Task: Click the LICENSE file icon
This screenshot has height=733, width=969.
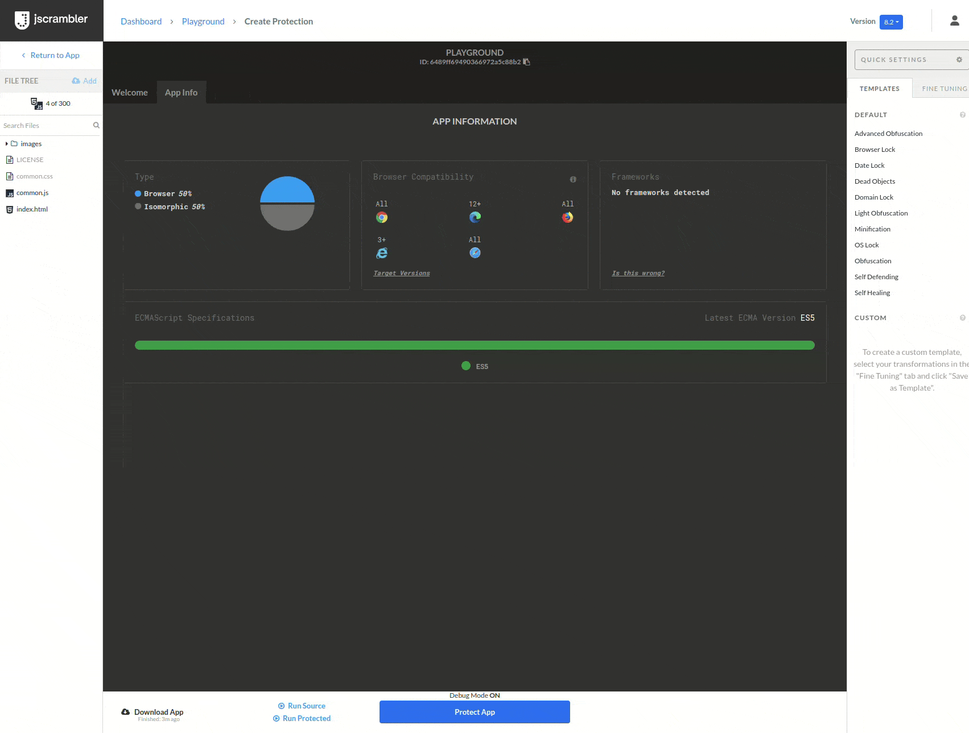Action: coord(10,160)
